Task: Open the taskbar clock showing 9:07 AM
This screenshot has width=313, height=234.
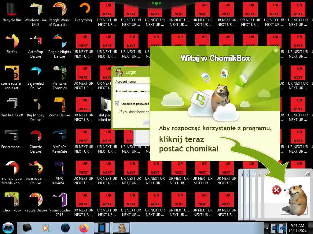Action: click(x=297, y=228)
